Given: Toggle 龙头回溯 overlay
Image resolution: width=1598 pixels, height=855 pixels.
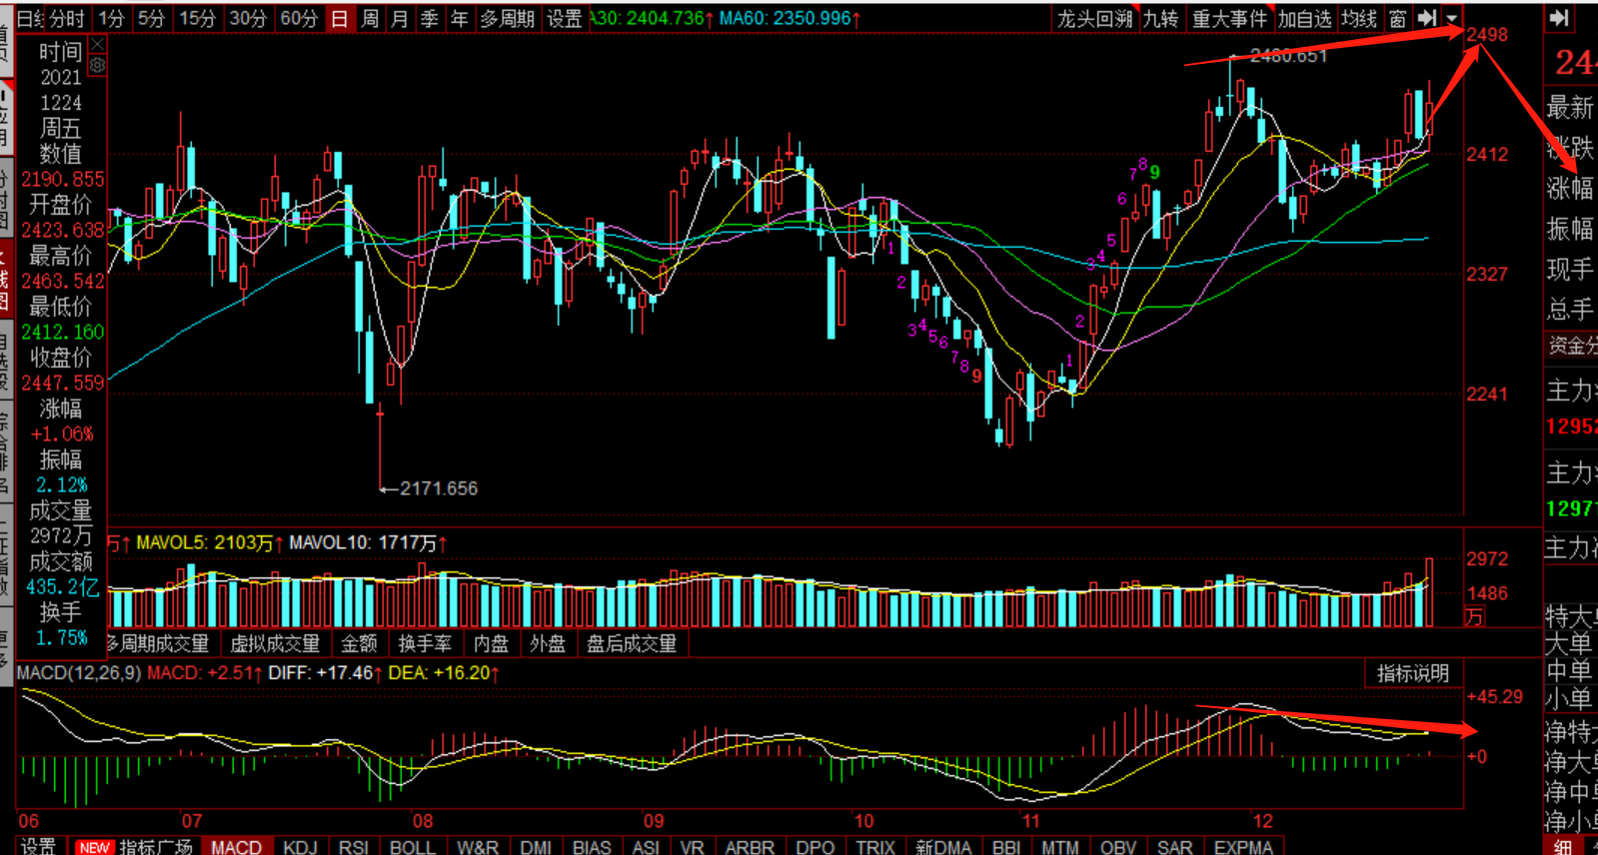Looking at the screenshot, I should point(1095,18).
